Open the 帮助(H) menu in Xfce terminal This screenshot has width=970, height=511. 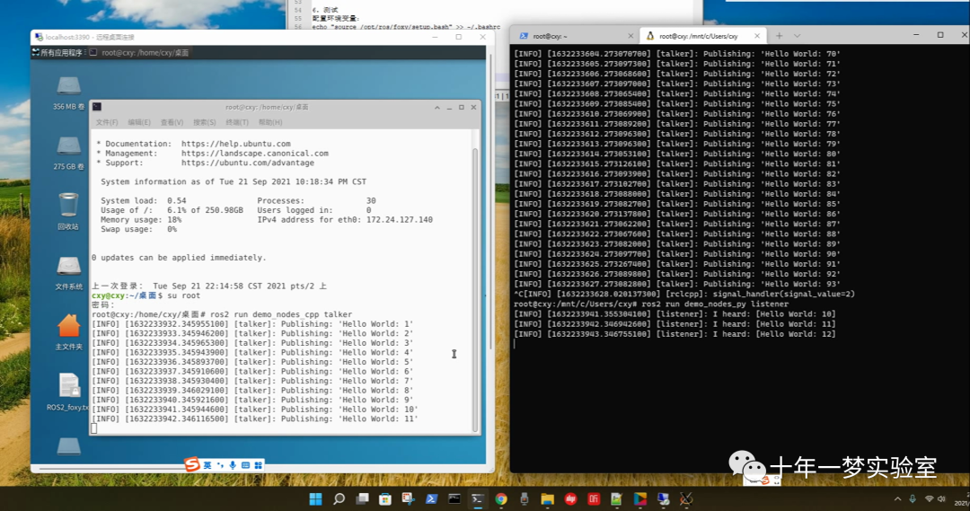pos(270,122)
